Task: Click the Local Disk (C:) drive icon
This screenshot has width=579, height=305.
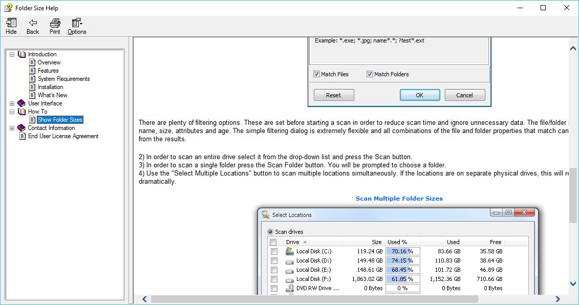Action: 290,251
